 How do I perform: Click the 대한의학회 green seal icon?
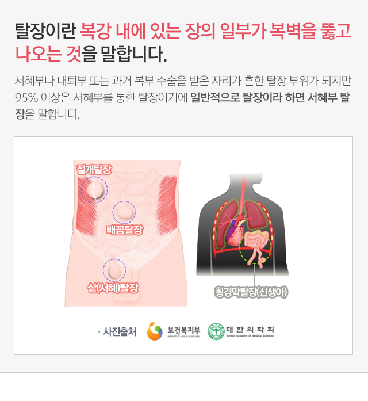[x=216, y=331]
